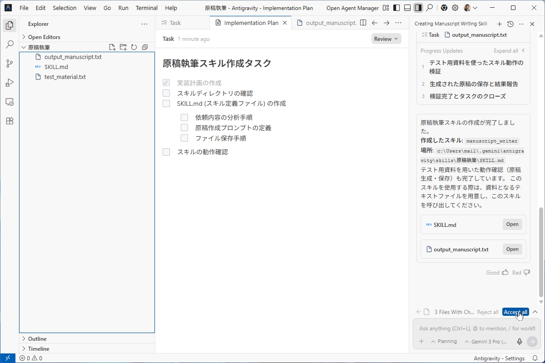Click the Accept all button
This screenshot has height=363, width=545.
515,312
